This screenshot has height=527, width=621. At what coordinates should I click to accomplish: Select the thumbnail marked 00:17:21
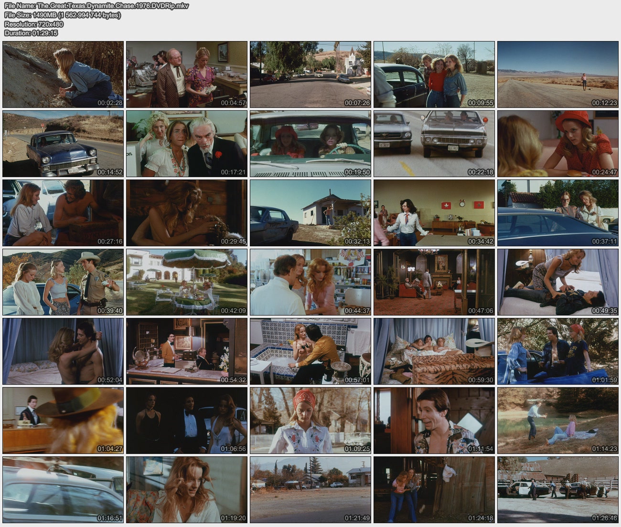(x=187, y=144)
